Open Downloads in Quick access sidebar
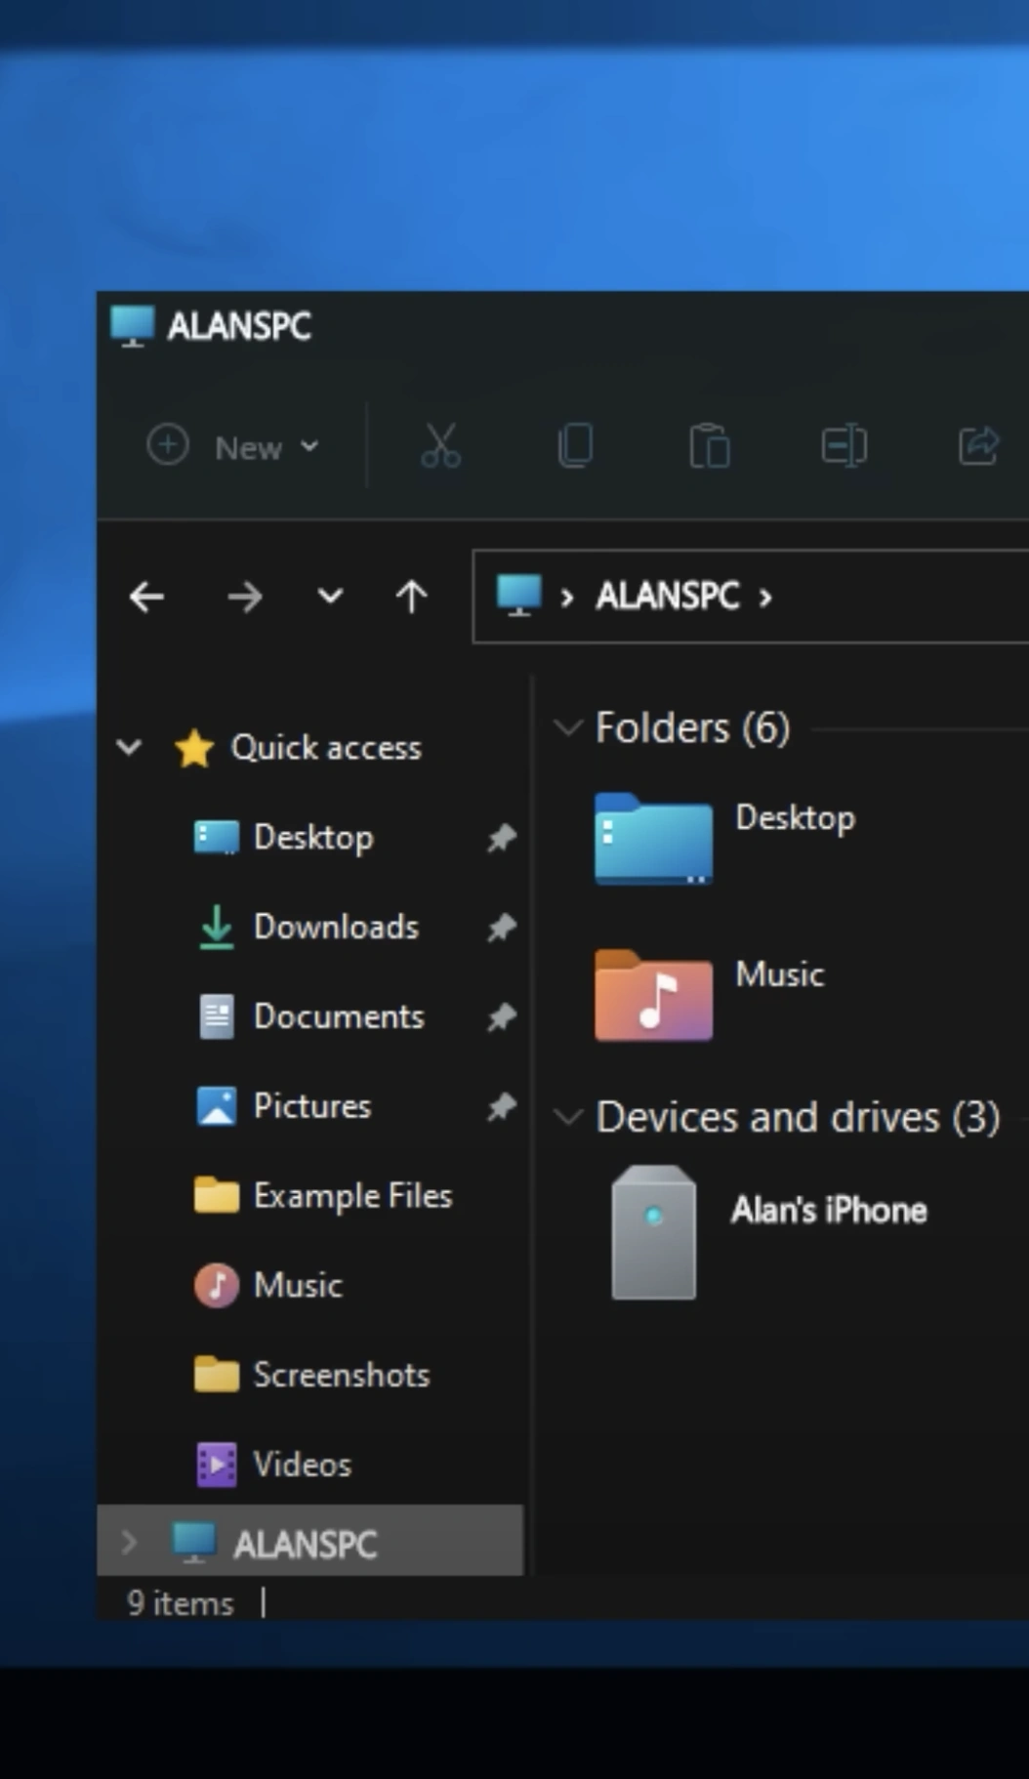This screenshot has height=1779, width=1029. 336,927
